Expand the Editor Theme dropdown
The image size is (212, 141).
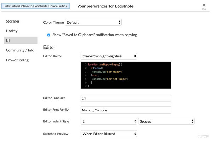(x=109, y=56)
